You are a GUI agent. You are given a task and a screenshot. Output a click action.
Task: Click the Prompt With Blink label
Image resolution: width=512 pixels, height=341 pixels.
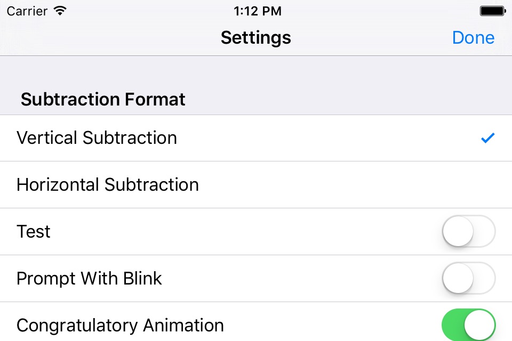(89, 279)
